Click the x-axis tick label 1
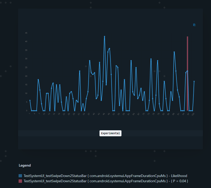The image size is (211, 188). tap(30, 114)
